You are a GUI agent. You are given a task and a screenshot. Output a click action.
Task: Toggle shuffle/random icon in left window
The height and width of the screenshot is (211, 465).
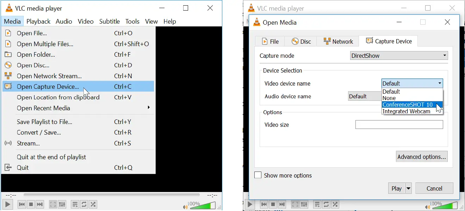click(93, 204)
